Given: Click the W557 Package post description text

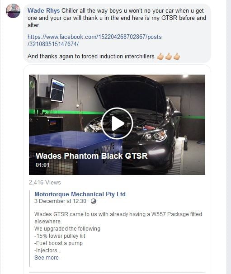Looking at the screenshot, I should (x=118, y=217).
